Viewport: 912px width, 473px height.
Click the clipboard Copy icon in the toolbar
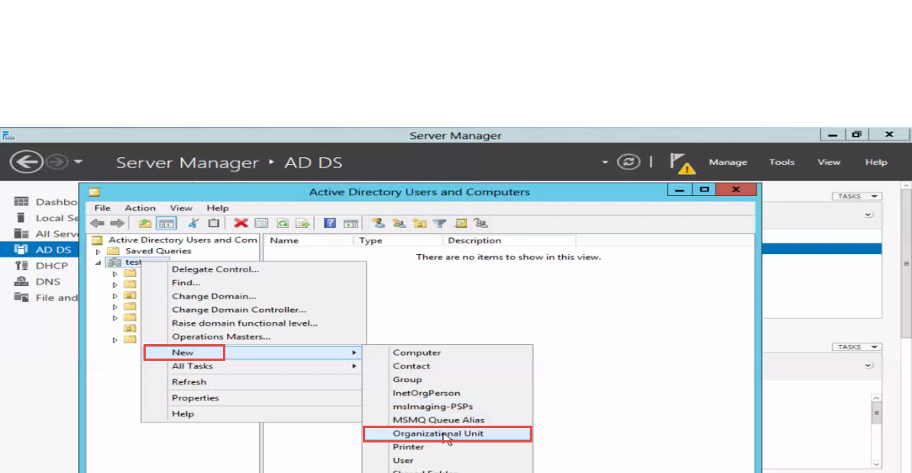pyautogui.click(x=213, y=223)
